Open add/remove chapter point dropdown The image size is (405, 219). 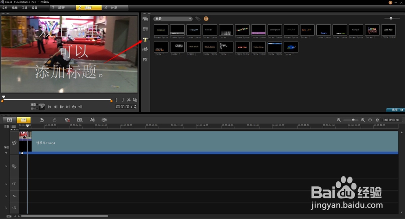pyautogui.click(x=14, y=130)
